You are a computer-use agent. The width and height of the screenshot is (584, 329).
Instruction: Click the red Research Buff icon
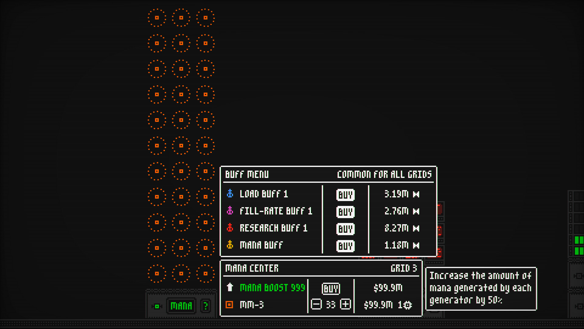[230, 228]
